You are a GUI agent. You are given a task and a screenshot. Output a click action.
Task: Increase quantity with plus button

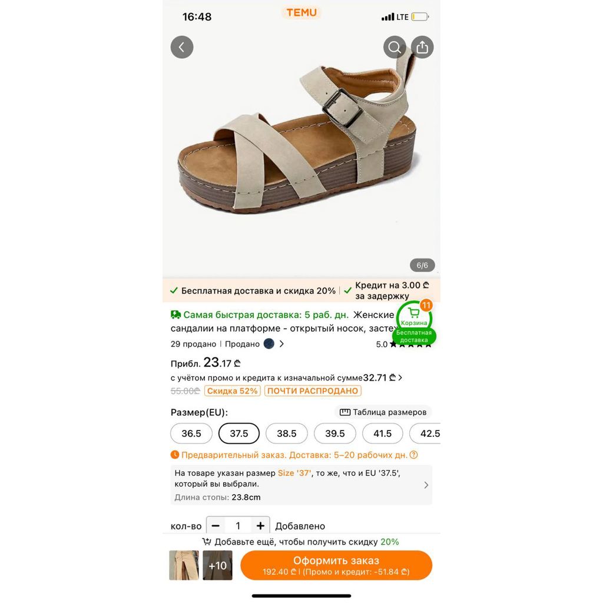[x=260, y=526]
